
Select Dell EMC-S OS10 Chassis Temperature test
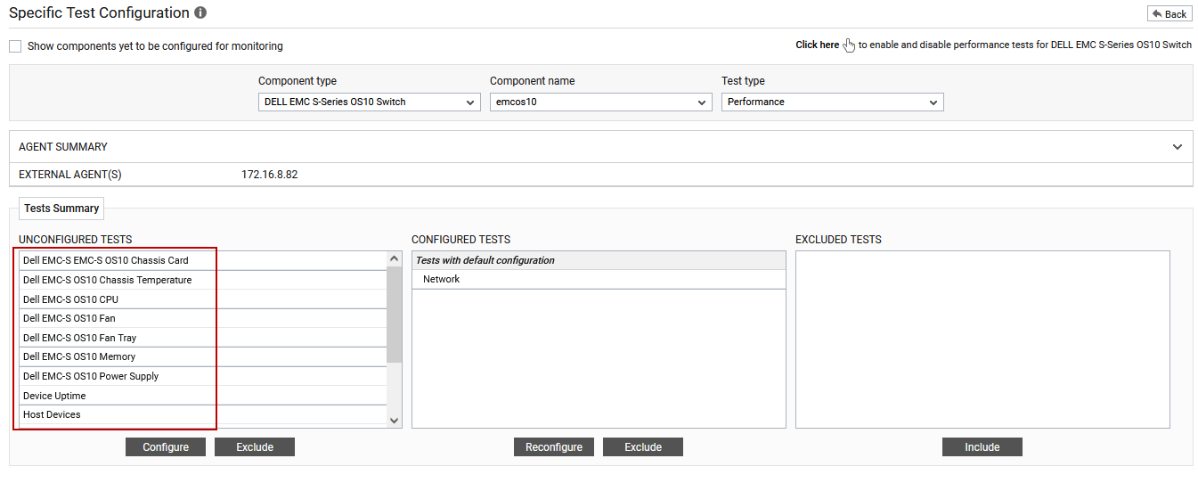coord(203,280)
